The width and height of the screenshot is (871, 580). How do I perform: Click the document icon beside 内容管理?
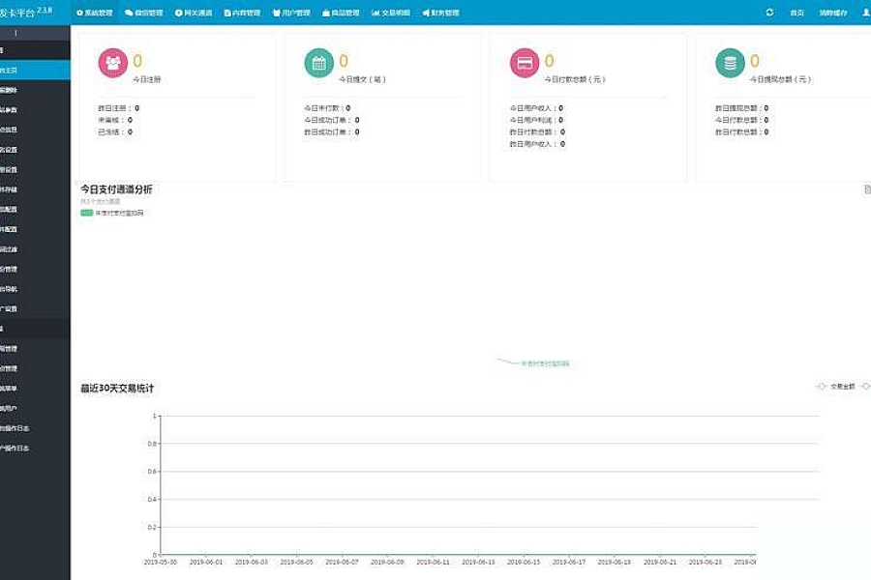coord(227,13)
